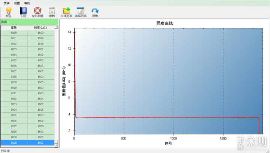Click the data list scrollbar up arrow
The height and width of the screenshot is (153, 270).
pyautogui.click(x=56, y=27)
